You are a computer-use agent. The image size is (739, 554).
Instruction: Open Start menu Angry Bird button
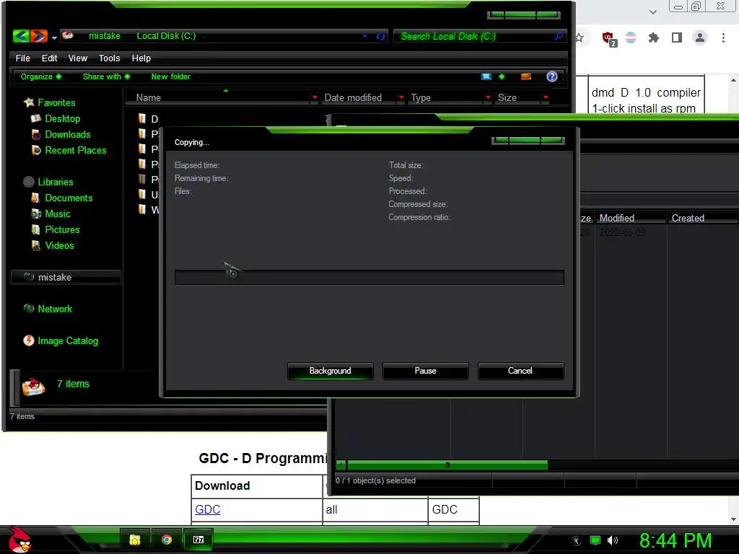(19, 540)
